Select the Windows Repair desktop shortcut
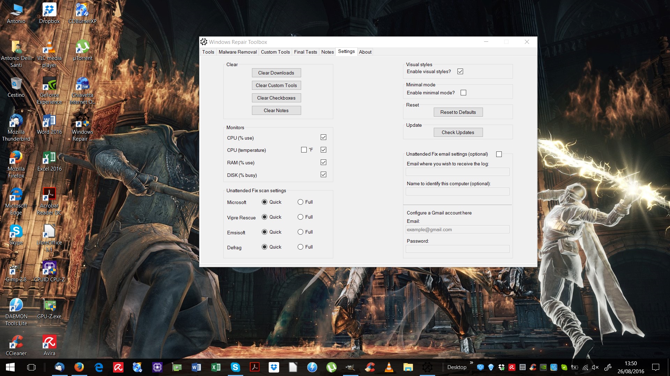 tap(82, 128)
